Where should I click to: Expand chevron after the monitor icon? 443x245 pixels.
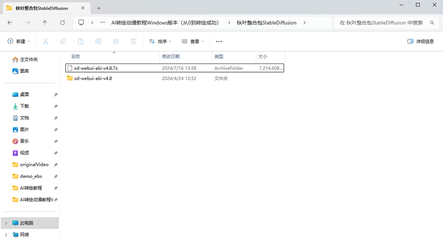point(92,23)
